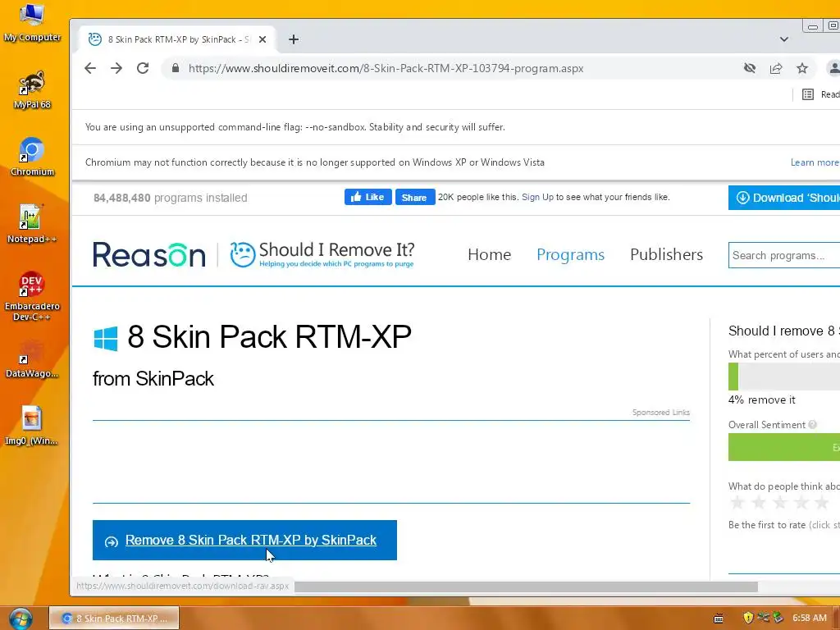Click the Should I Remove It? logo
Viewport: 840px width, 630px height.
coord(322,254)
